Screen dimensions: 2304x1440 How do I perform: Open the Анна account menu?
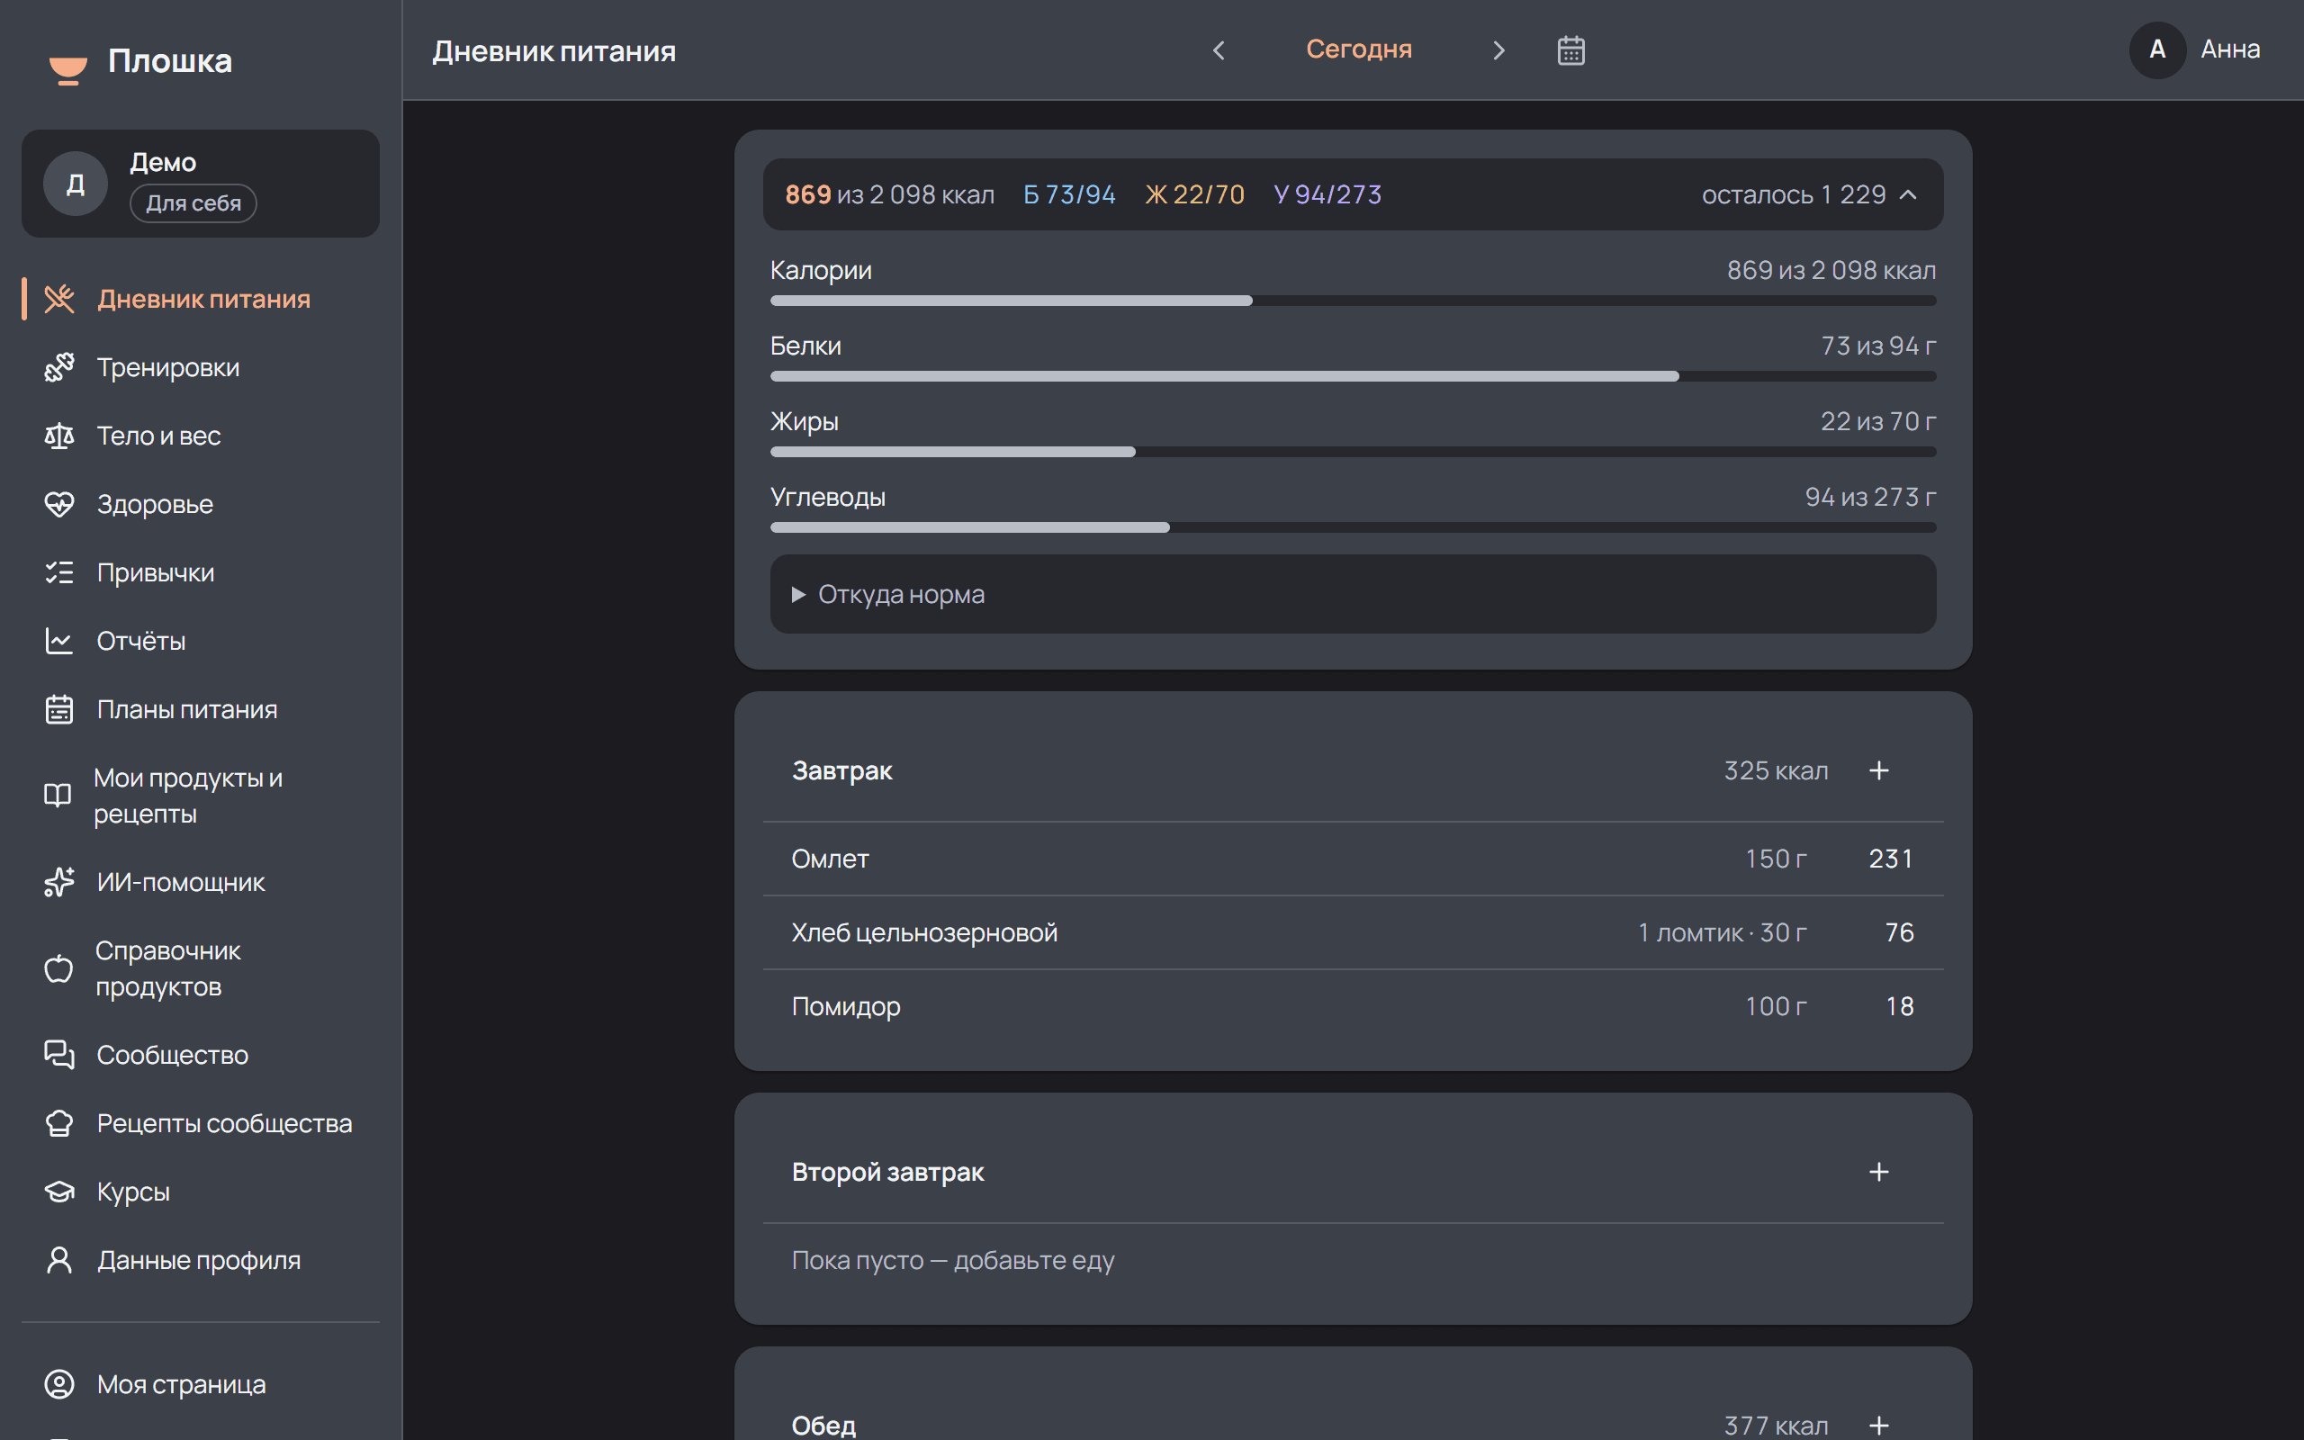pyautogui.click(x=2195, y=50)
